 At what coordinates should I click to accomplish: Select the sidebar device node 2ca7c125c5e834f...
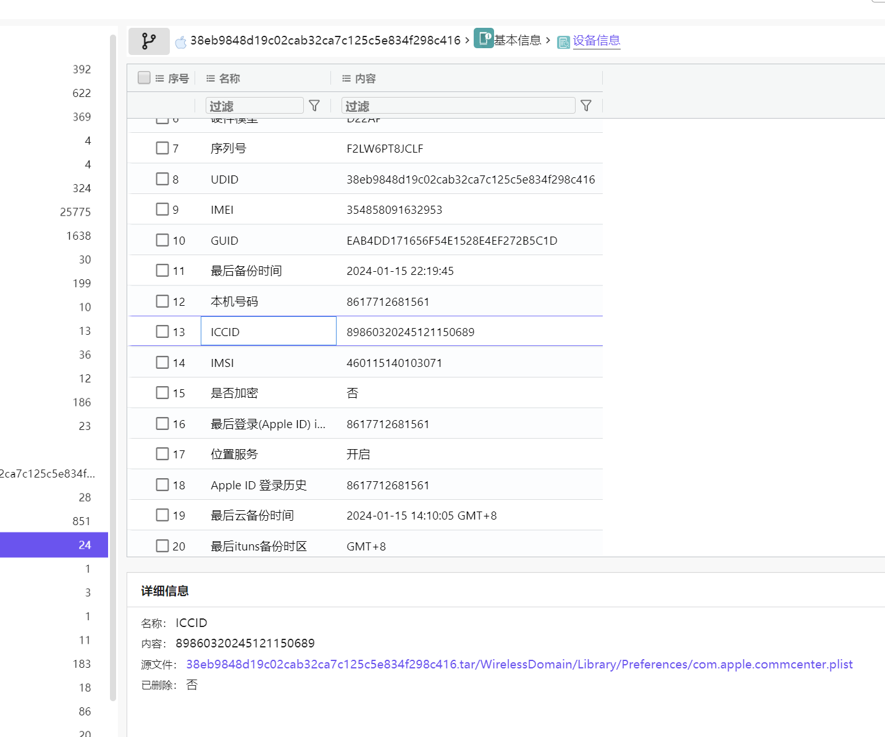click(x=48, y=474)
